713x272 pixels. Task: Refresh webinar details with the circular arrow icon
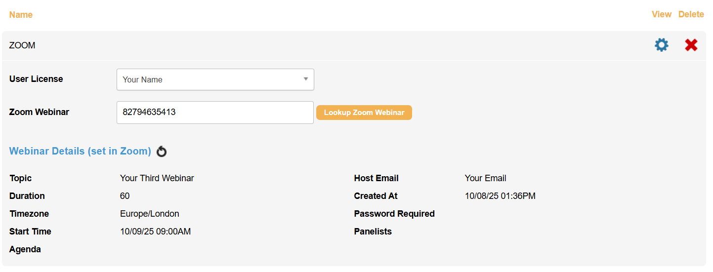(162, 152)
